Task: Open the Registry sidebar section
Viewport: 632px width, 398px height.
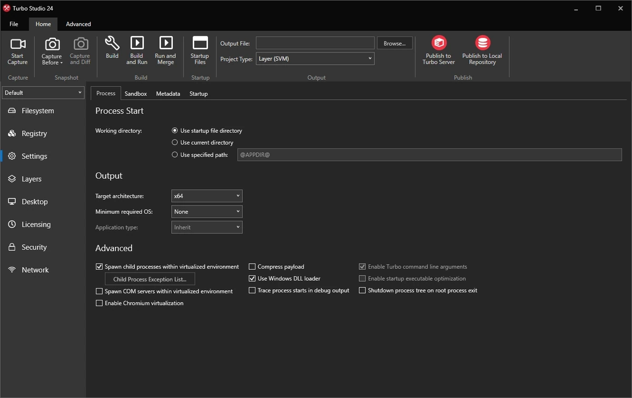Action: [x=43, y=134]
